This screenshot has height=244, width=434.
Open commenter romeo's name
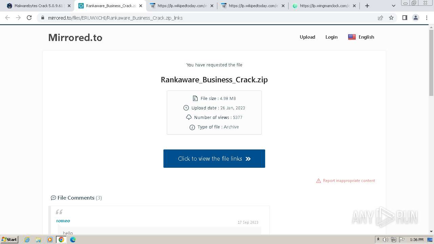pyautogui.click(x=63, y=221)
